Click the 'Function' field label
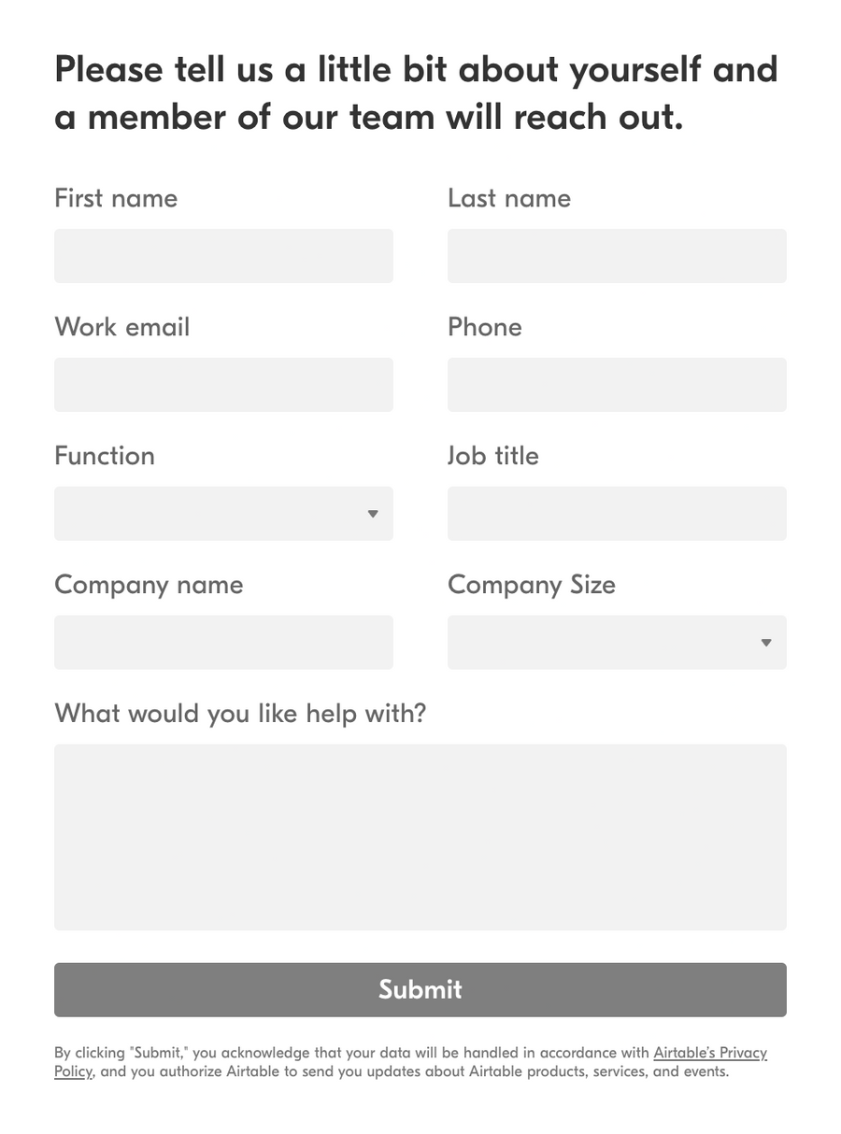The width and height of the screenshot is (841, 1134). [x=105, y=456]
